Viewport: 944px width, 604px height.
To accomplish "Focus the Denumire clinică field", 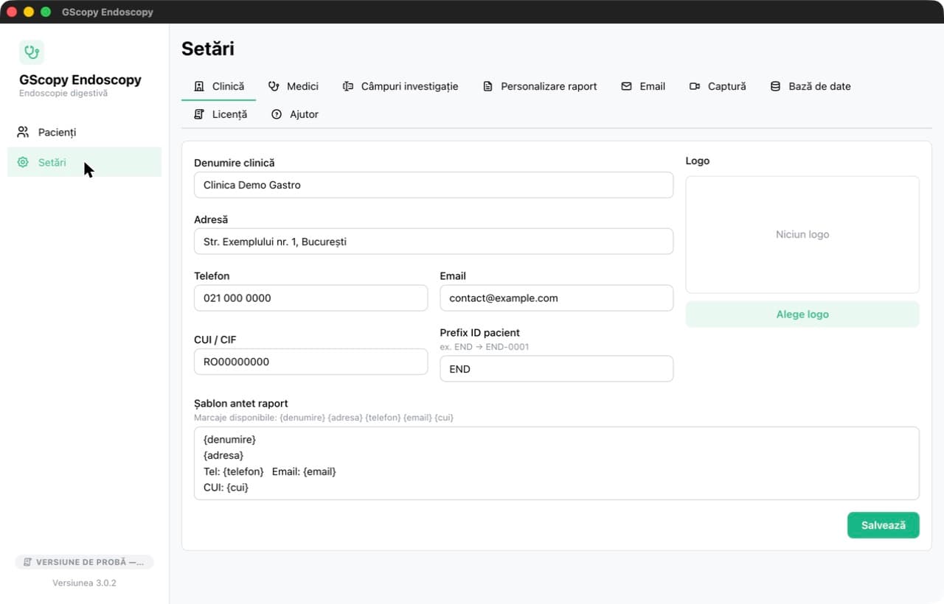I will coord(434,185).
